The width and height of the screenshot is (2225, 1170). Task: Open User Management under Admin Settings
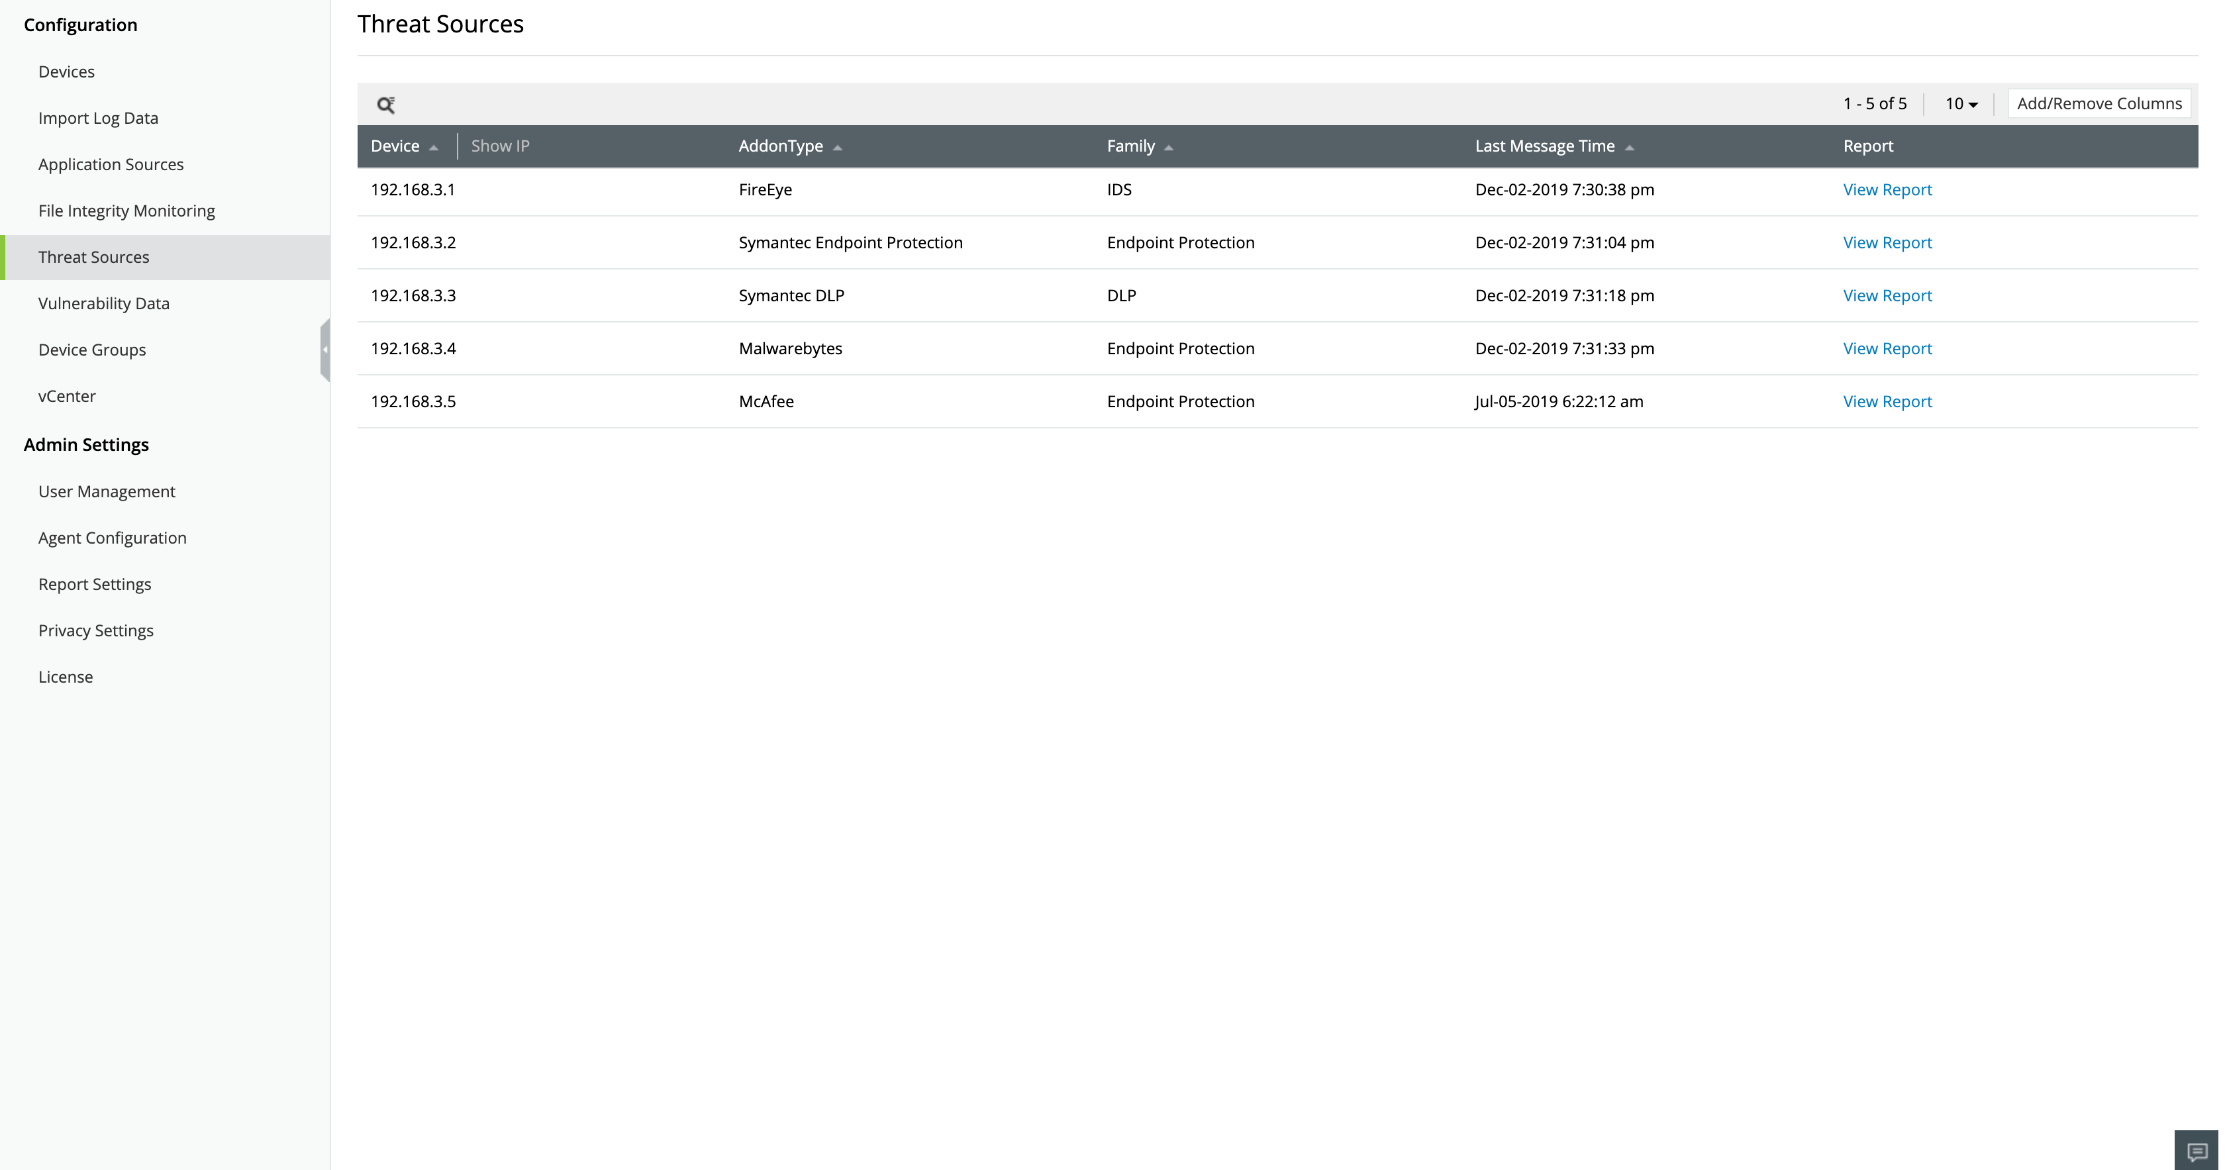106,491
